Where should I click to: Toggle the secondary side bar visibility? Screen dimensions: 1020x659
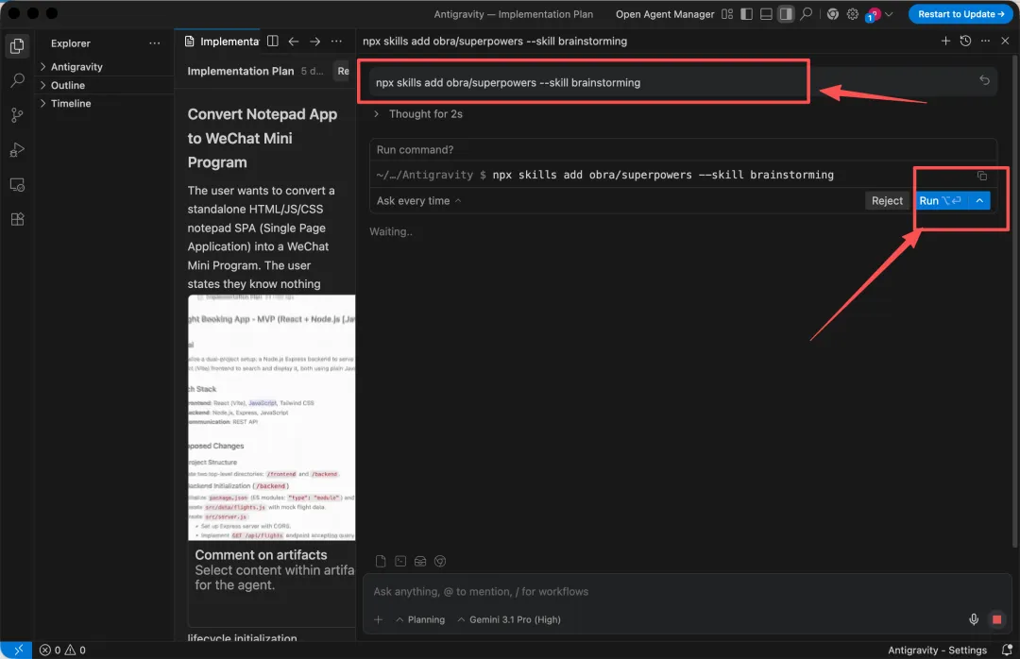click(786, 13)
